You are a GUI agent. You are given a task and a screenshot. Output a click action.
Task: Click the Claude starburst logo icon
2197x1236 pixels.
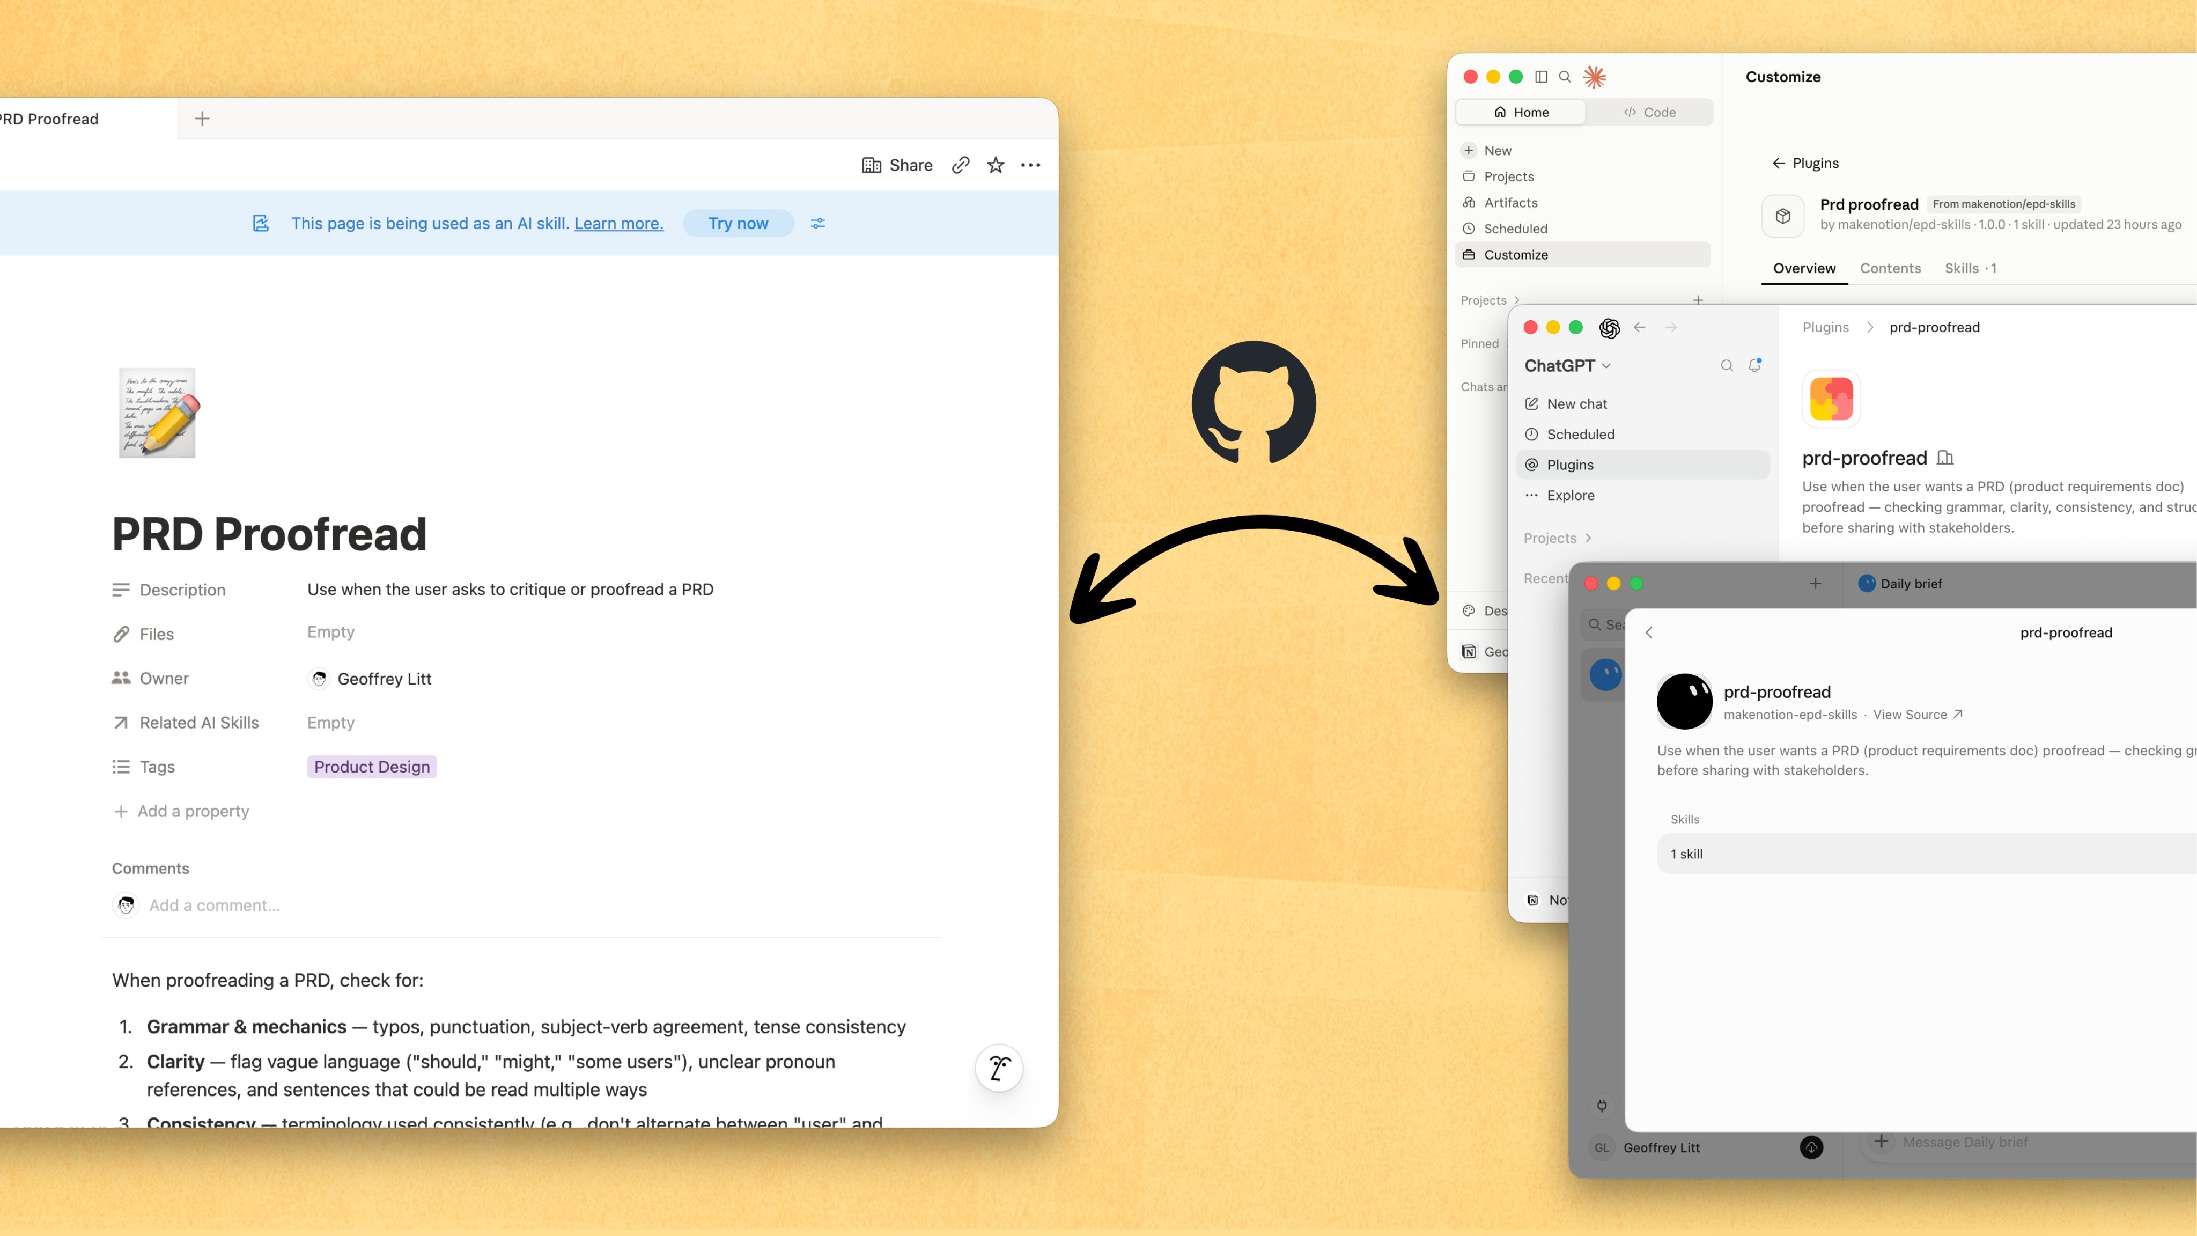tap(1595, 77)
